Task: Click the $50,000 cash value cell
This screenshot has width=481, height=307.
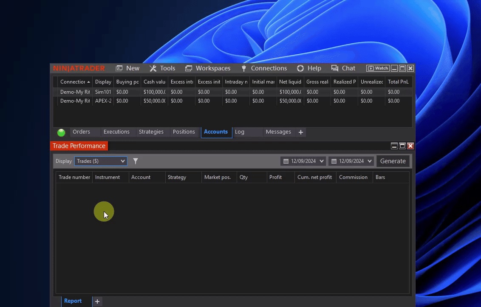Action: point(154,100)
